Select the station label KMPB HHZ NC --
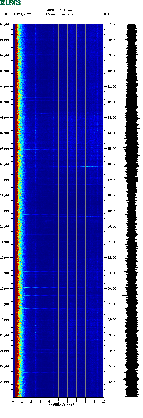This screenshot has width=143, height=418. (59, 10)
